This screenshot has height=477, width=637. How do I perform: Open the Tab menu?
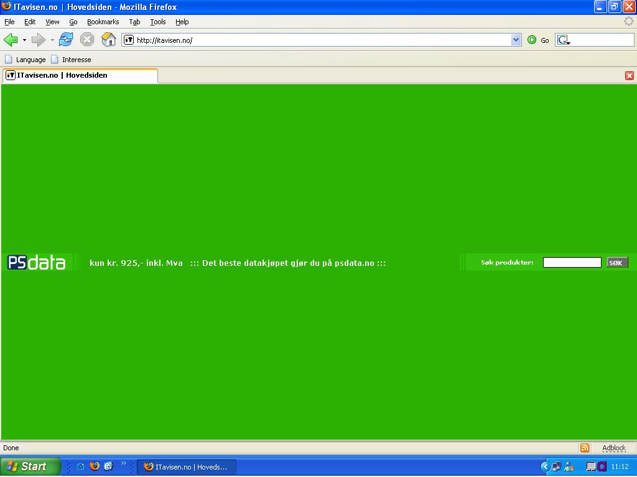pyautogui.click(x=134, y=22)
